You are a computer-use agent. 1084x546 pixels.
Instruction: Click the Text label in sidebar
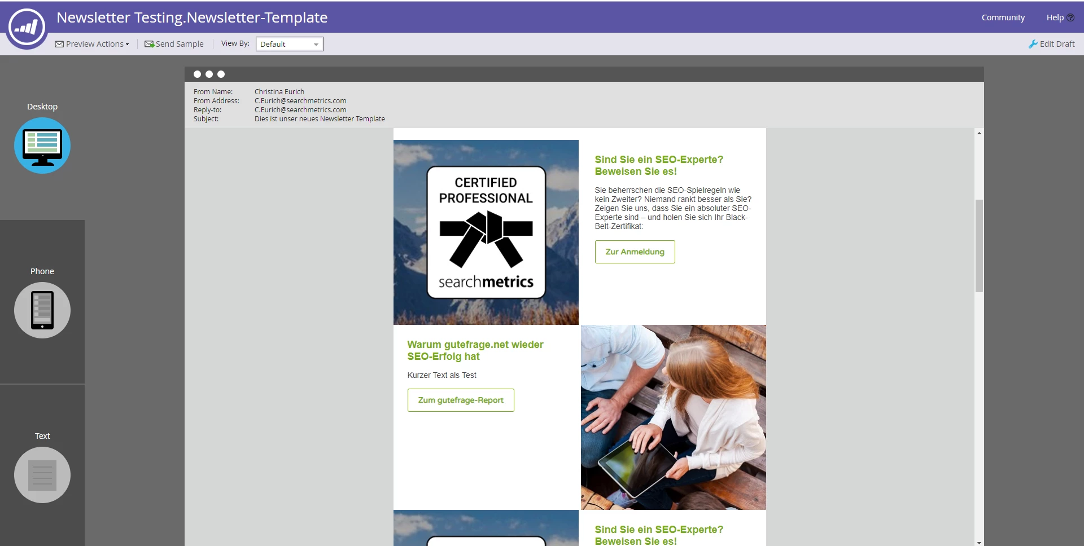(x=42, y=436)
